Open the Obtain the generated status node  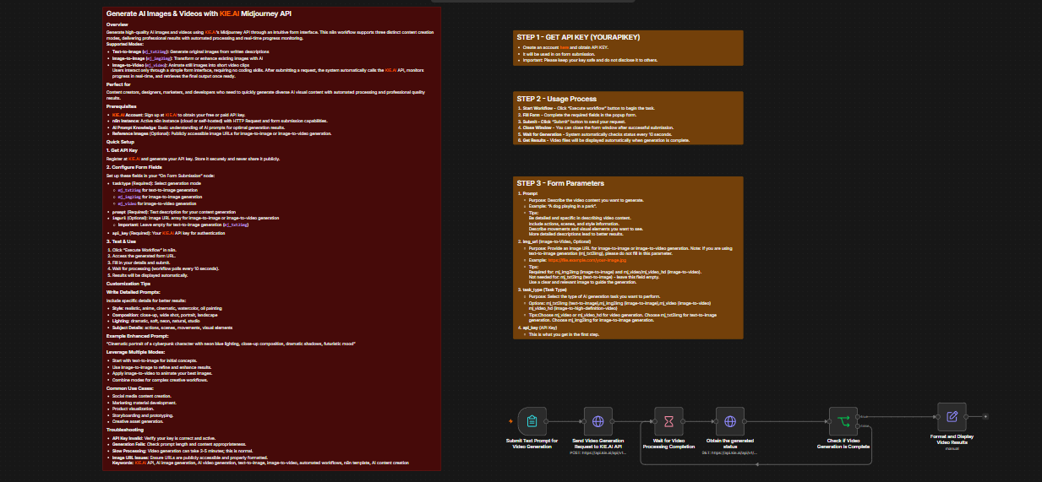pyautogui.click(x=730, y=420)
